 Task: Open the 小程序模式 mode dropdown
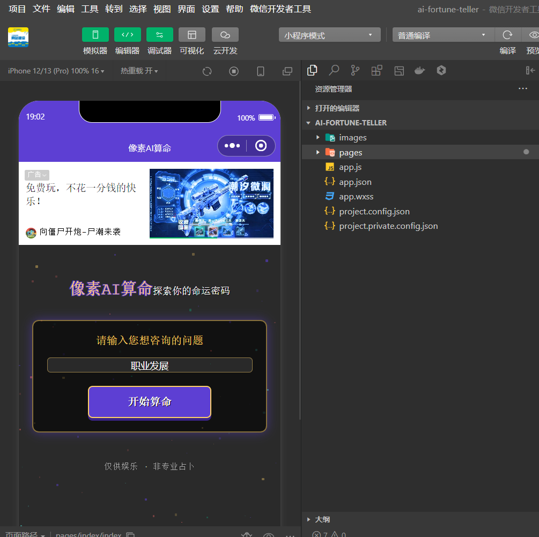pos(329,35)
